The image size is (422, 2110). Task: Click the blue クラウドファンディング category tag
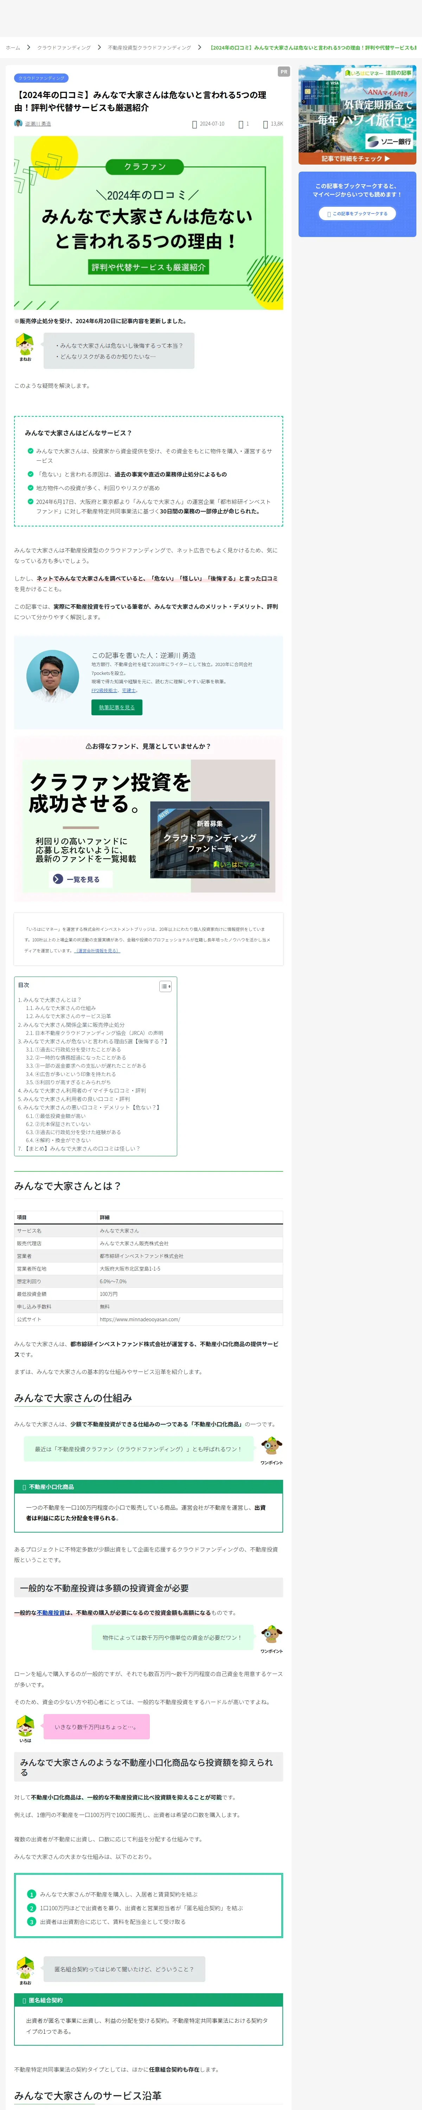[x=41, y=78]
